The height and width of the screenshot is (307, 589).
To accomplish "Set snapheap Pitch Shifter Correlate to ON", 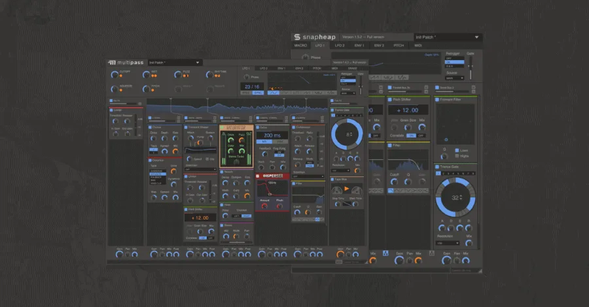I will (x=411, y=135).
